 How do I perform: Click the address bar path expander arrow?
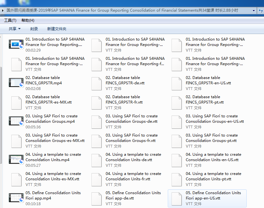3,10
